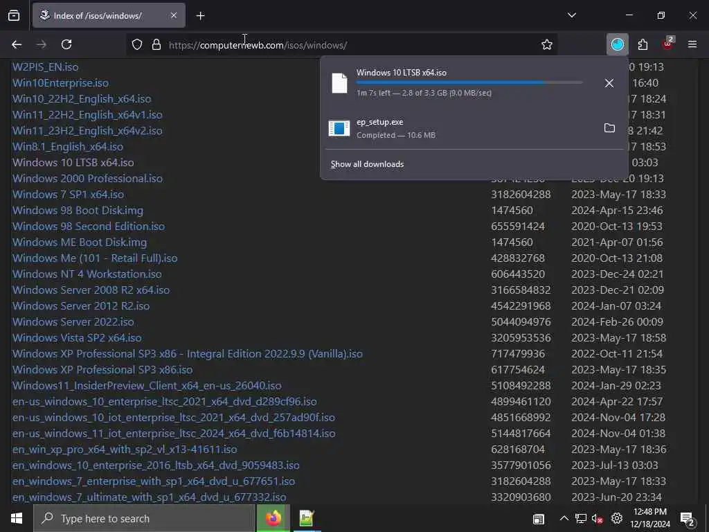Image resolution: width=709 pixels, height=532 pixels.
Task: Download Win10Enterprise.iso
Action: (60, 83)
